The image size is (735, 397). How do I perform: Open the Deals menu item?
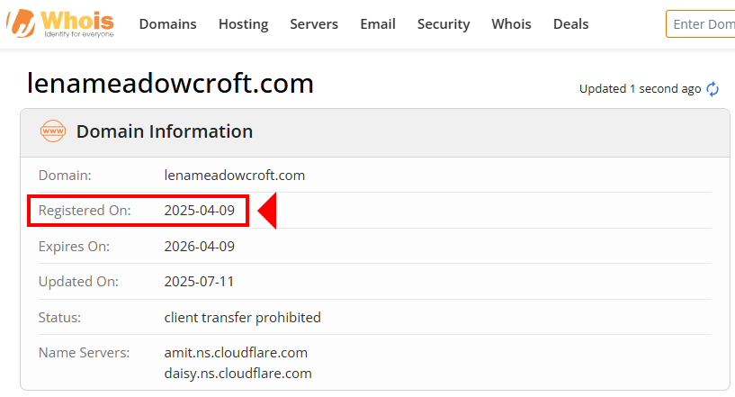coord(570,24)
